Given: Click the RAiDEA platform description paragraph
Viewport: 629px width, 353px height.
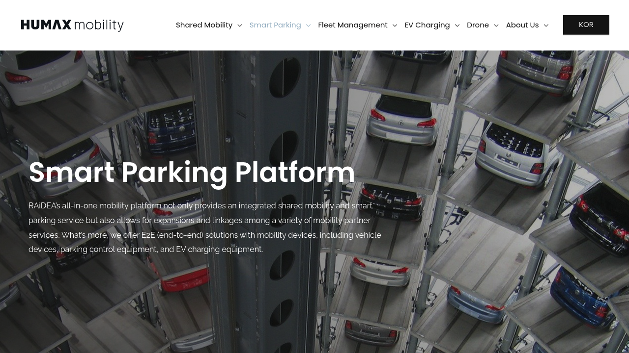Looking at the screenshot, I should point(205,227).
